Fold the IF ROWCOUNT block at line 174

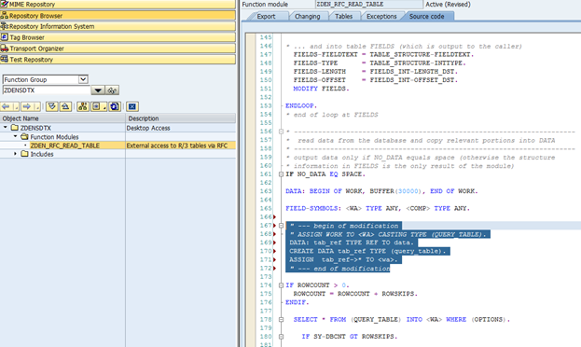(x=281, y=285)
